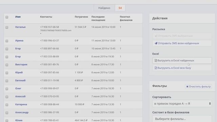Image resolution: width=217 pixels, height=122 pixels.
Task: Open Александр's client profile
Action: click(22, 112)
